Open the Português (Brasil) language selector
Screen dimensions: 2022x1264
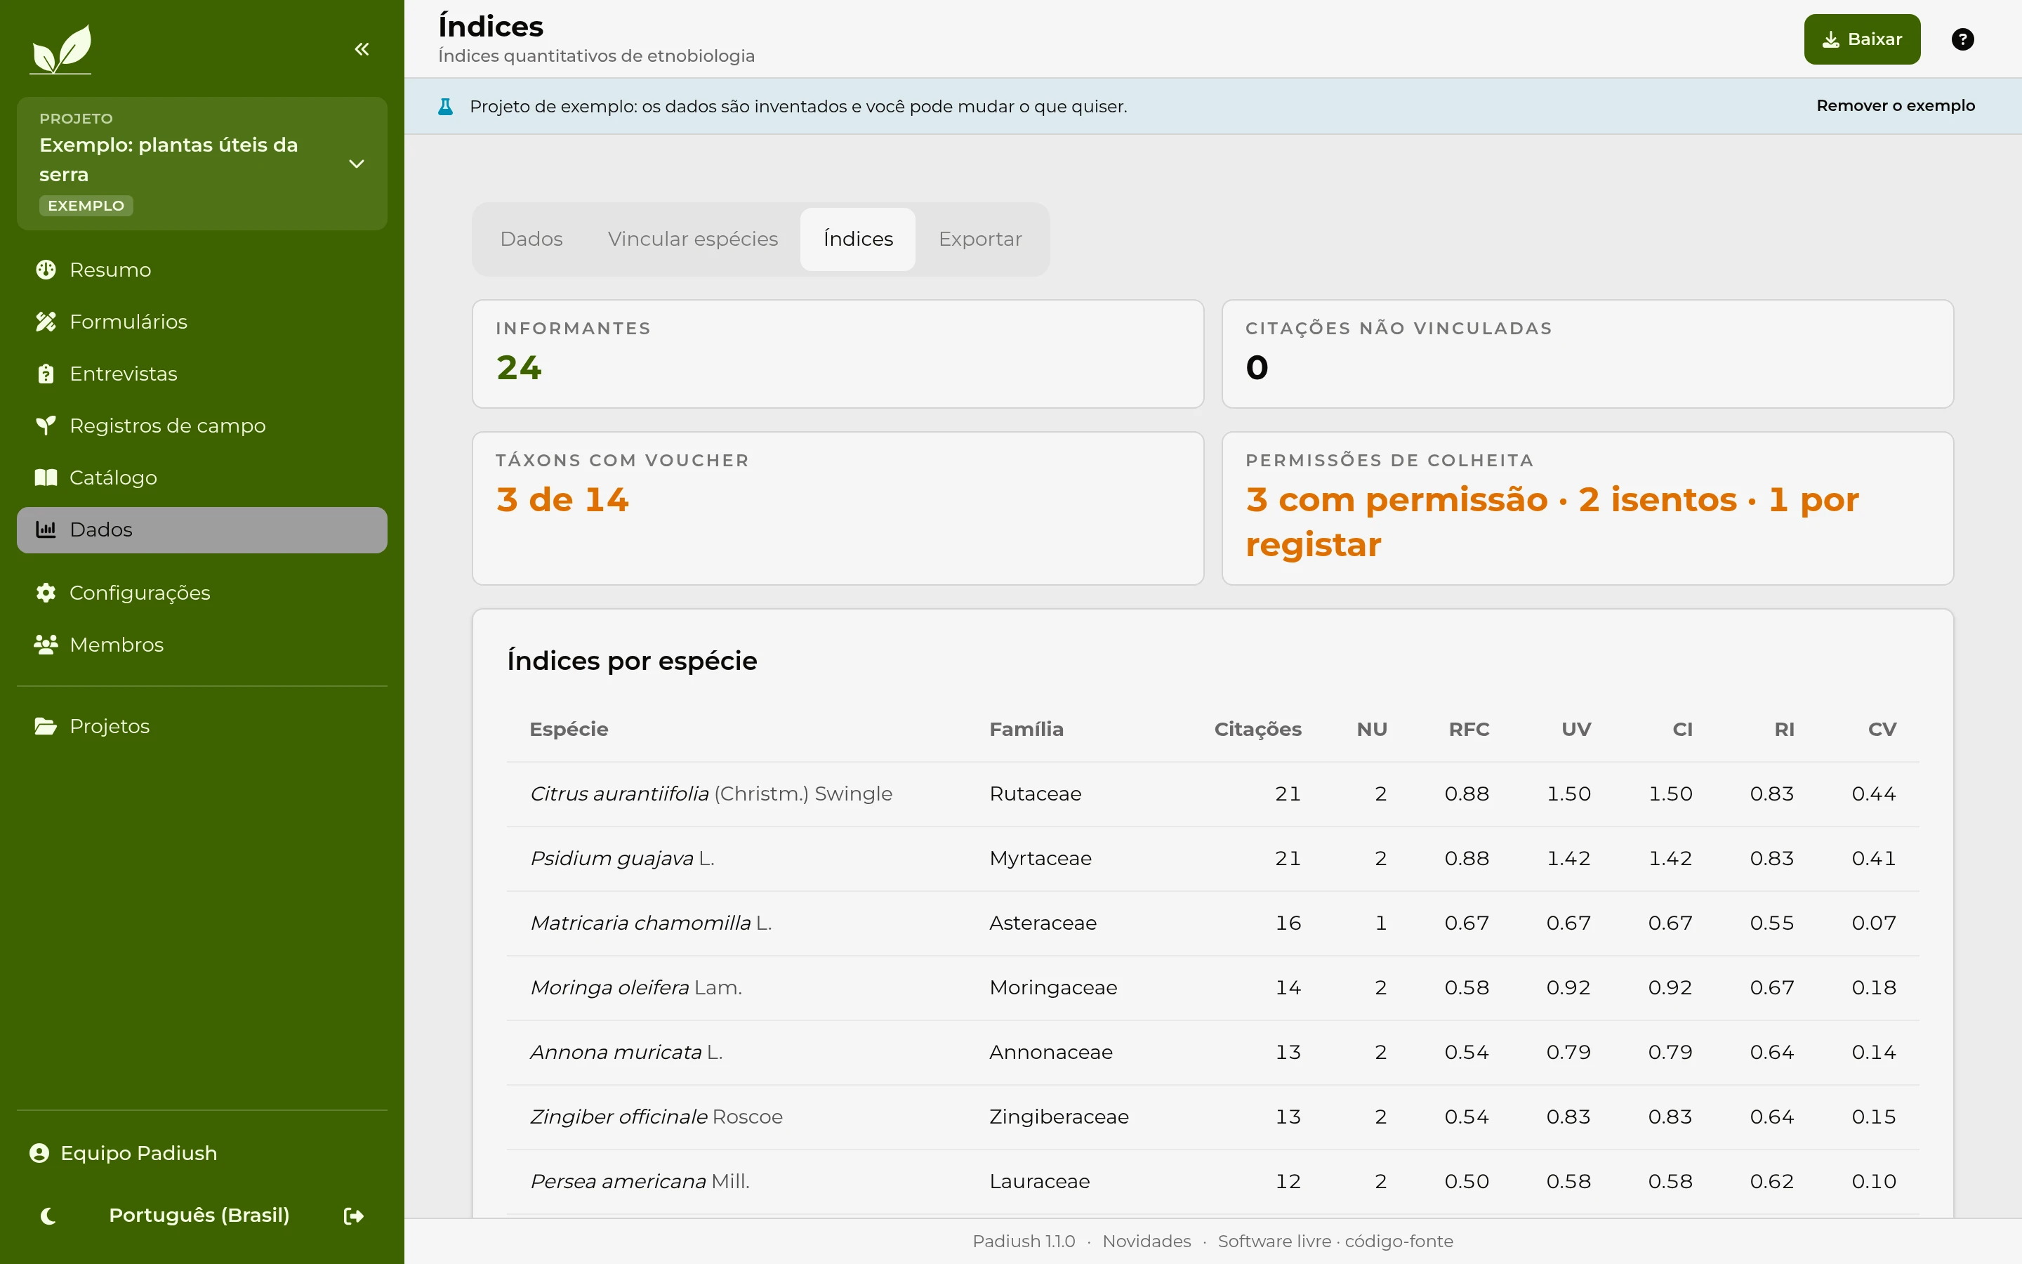point(199,1215)
